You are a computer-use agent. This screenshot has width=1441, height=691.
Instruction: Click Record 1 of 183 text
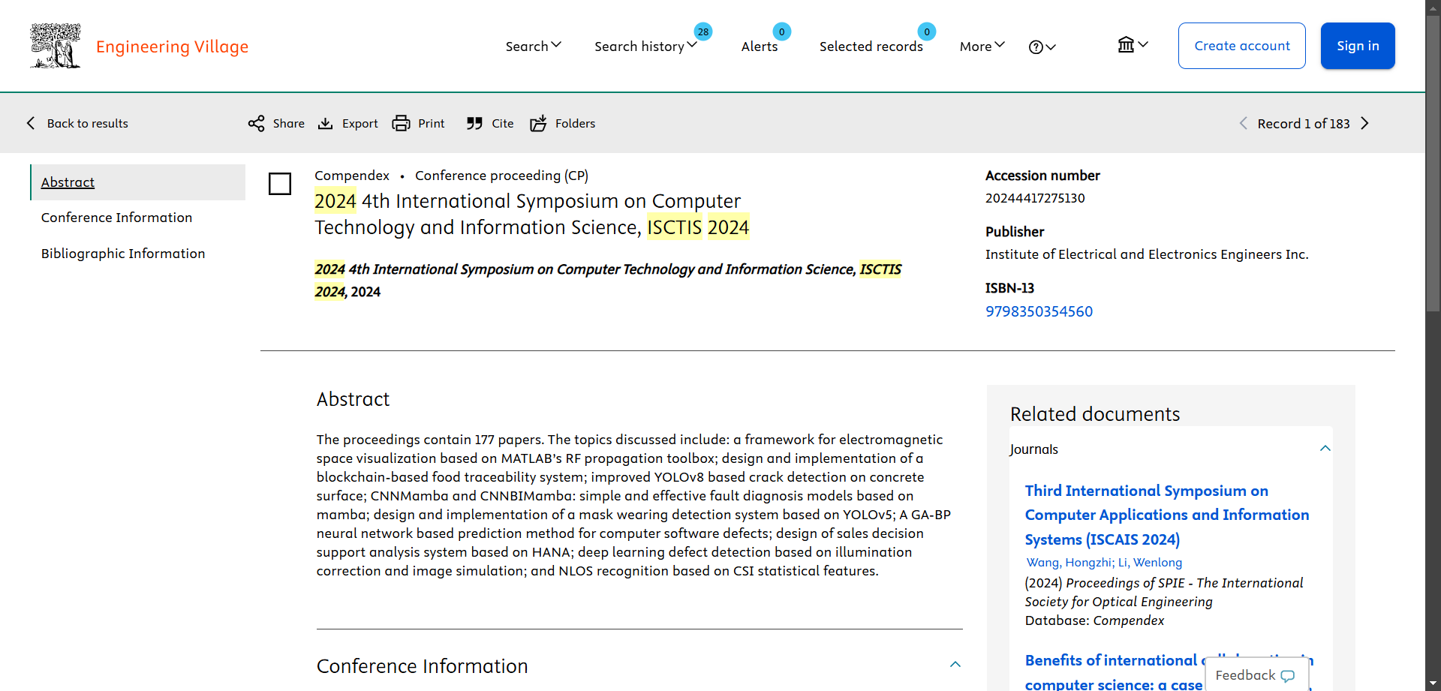point(1304,124)
